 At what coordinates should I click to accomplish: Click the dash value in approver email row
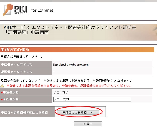[54, 72]
